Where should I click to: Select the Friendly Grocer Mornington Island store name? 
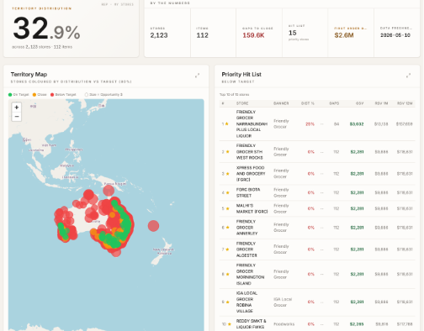(x=250, y=274)
